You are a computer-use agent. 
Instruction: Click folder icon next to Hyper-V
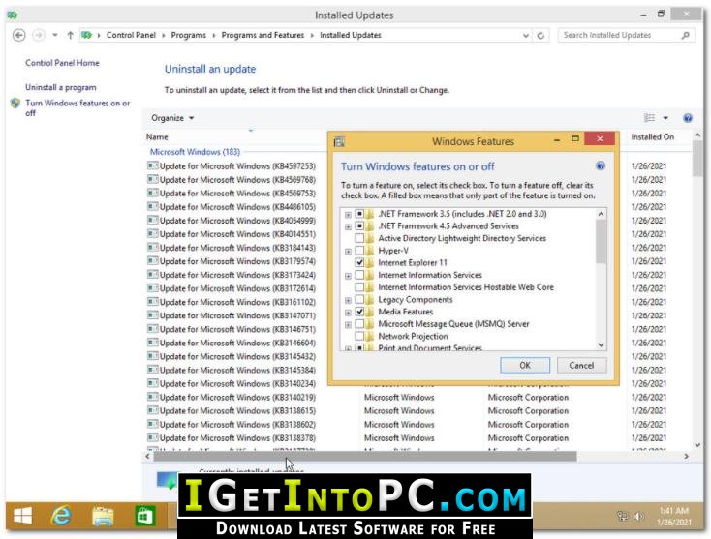pyautogui.click(x=370, y=251)
